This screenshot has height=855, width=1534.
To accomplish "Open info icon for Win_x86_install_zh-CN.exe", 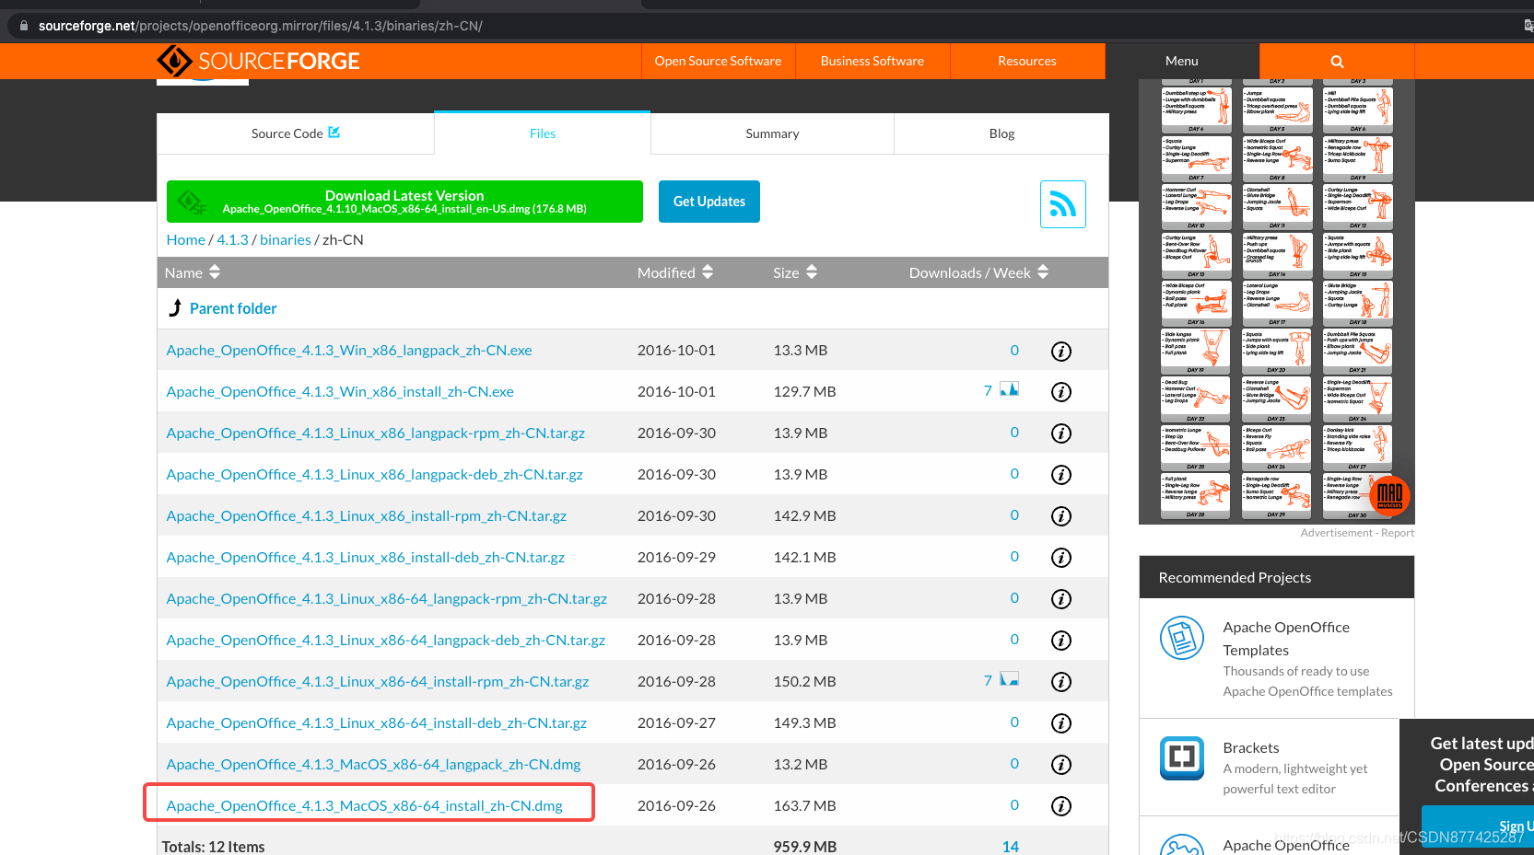I will point(1061,392).
